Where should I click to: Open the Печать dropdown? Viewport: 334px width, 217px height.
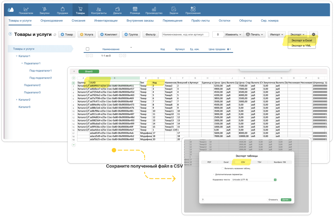pyautogui.click(x=255, y=35)
